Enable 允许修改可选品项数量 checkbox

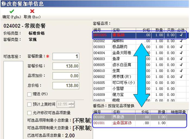29,113
